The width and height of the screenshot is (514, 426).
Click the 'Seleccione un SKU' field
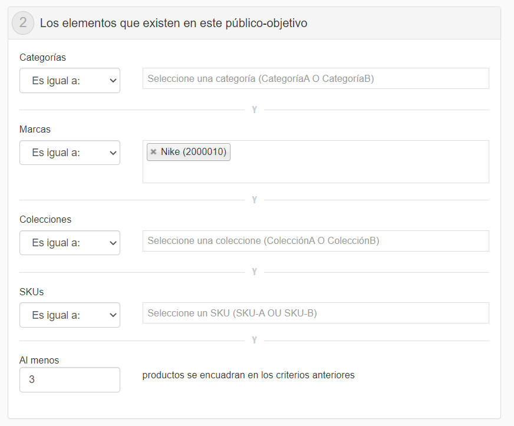click(315, 312)
